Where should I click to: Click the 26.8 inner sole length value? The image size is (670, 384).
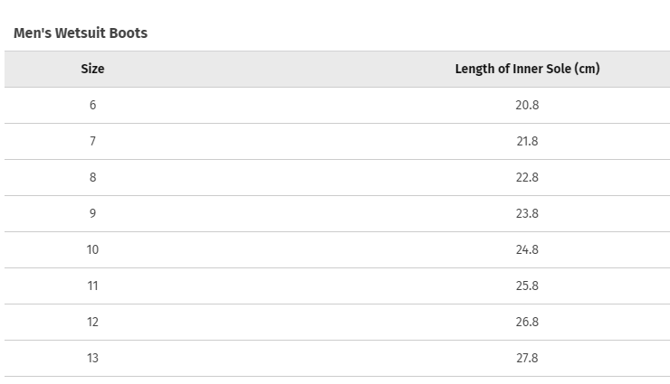[527, 322]
